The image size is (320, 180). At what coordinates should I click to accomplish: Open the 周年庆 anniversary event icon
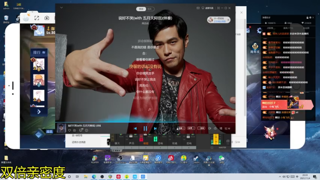pyautogui.click(x=255, y=48)
